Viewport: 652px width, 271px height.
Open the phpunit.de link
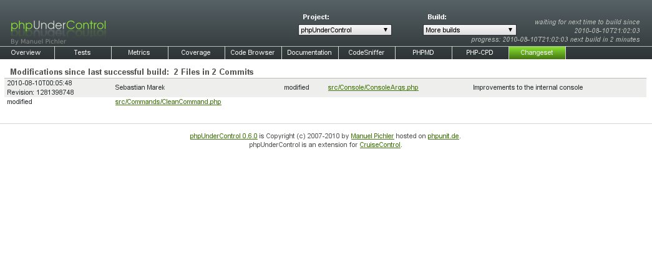click(443, 136)
